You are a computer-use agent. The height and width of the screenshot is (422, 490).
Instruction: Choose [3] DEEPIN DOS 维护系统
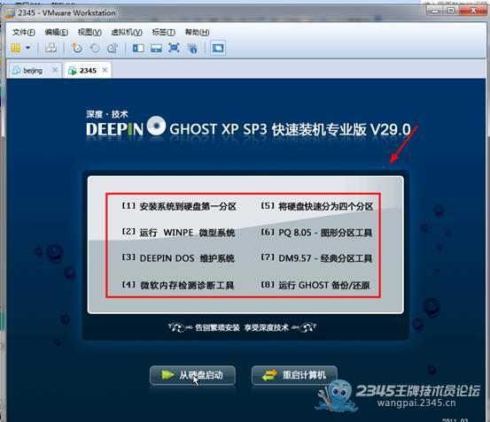click(178, 258)
